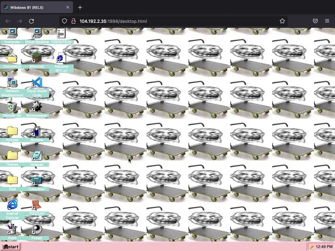Open the Cool folder icon
Viewport: 335px width, 251px height.
(x=12, y=180)
